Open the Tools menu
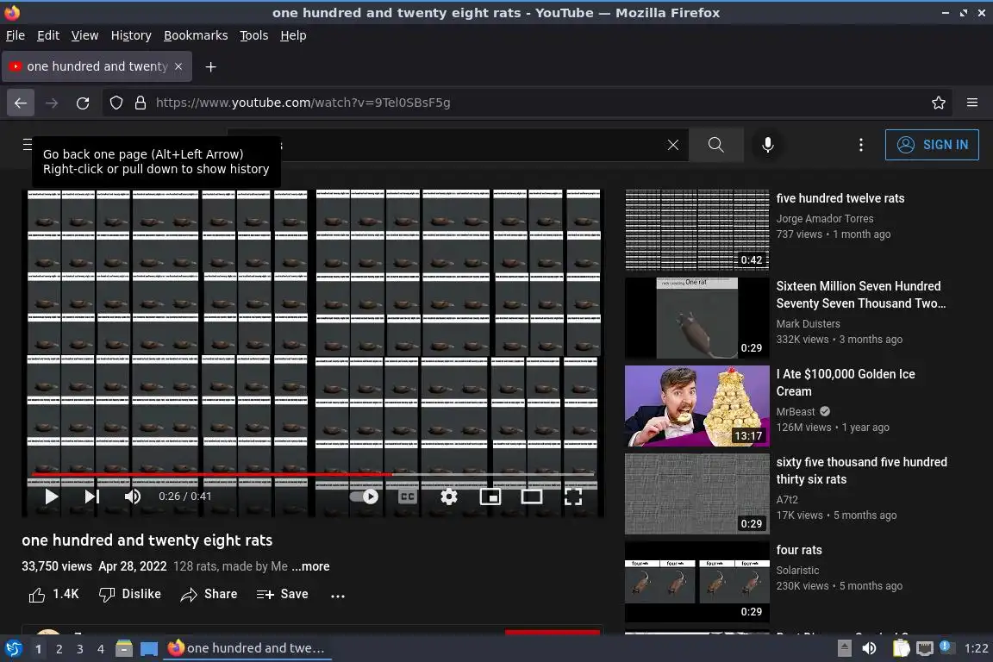The height and width of the screenshot is (662, 993). [x=254, y=35]
